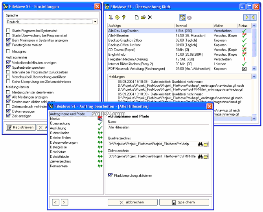Viewport: 263px width, 212px height.
Task: Click the open folder icon in monitoring toolbar
Action: [x=143, y=17]
